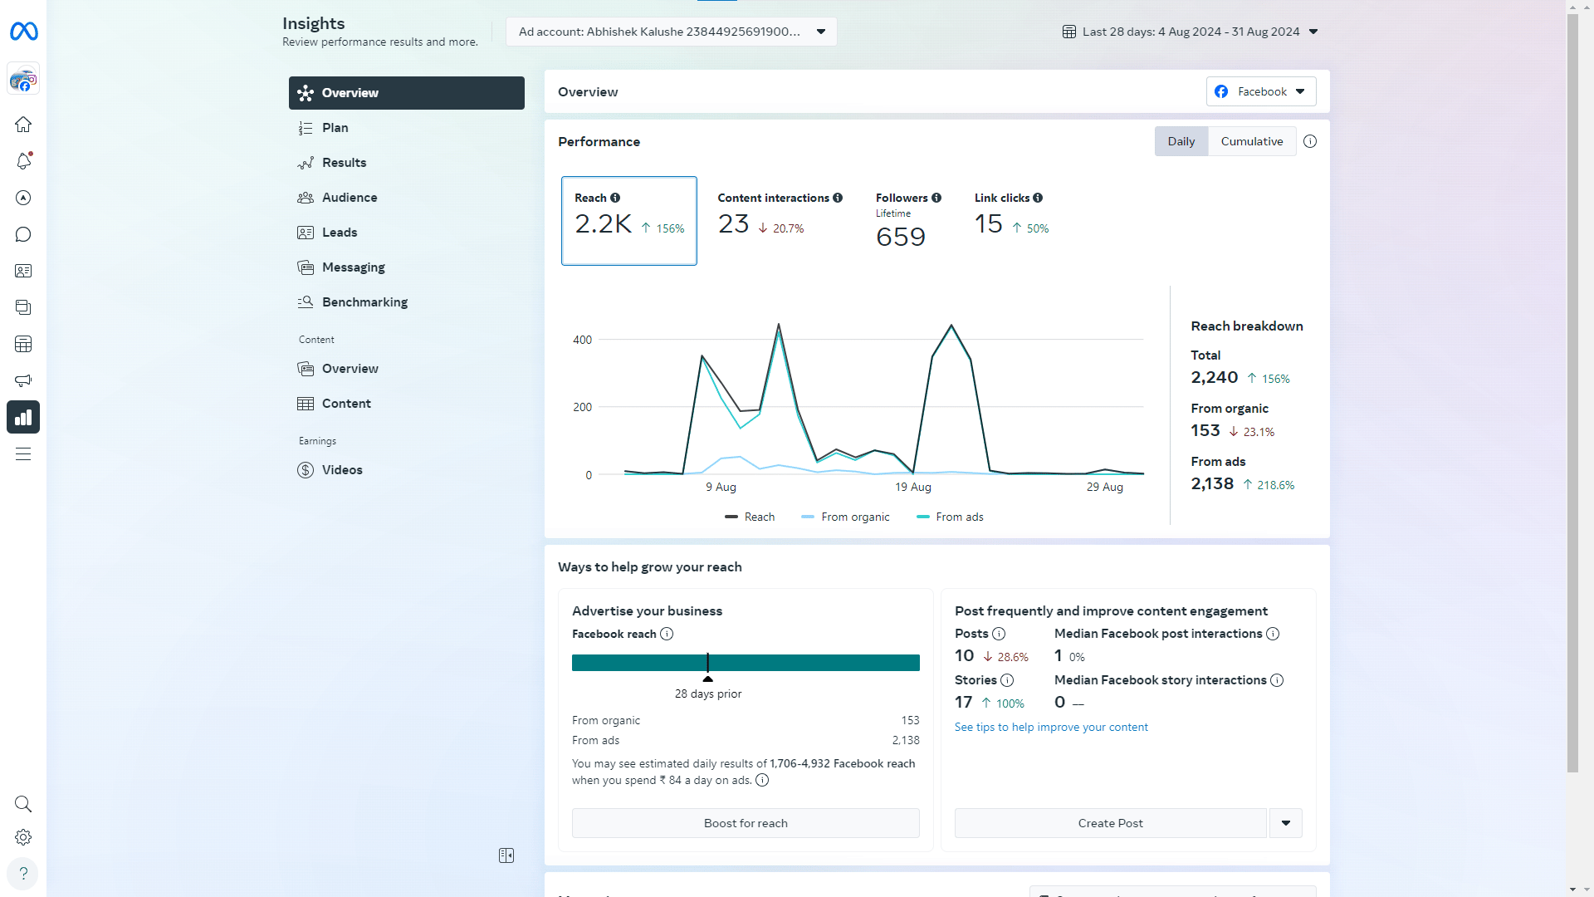
Task: Click the Total reach value 2,240
Action: tap(1215, 378)
